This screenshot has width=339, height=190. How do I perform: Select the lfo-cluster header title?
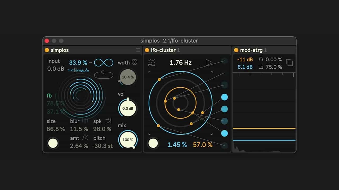[163, 50]
